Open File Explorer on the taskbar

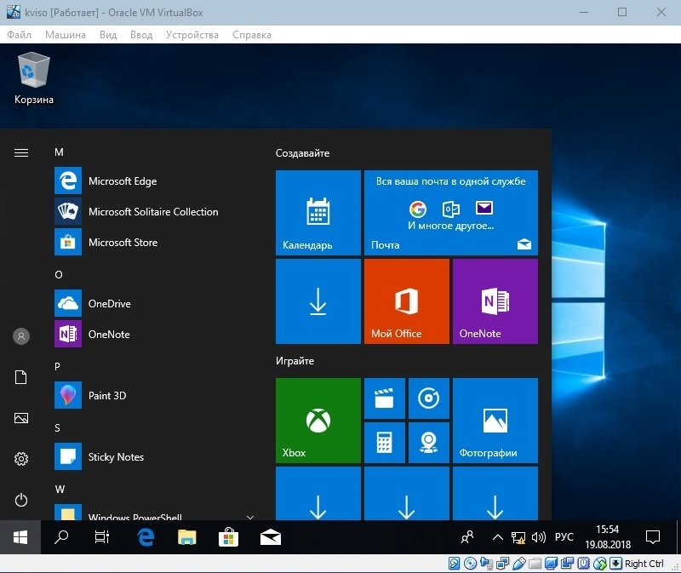(186, 537)
